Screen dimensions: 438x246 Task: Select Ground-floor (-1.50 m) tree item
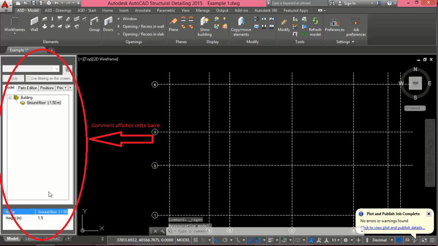pos(44,103)
